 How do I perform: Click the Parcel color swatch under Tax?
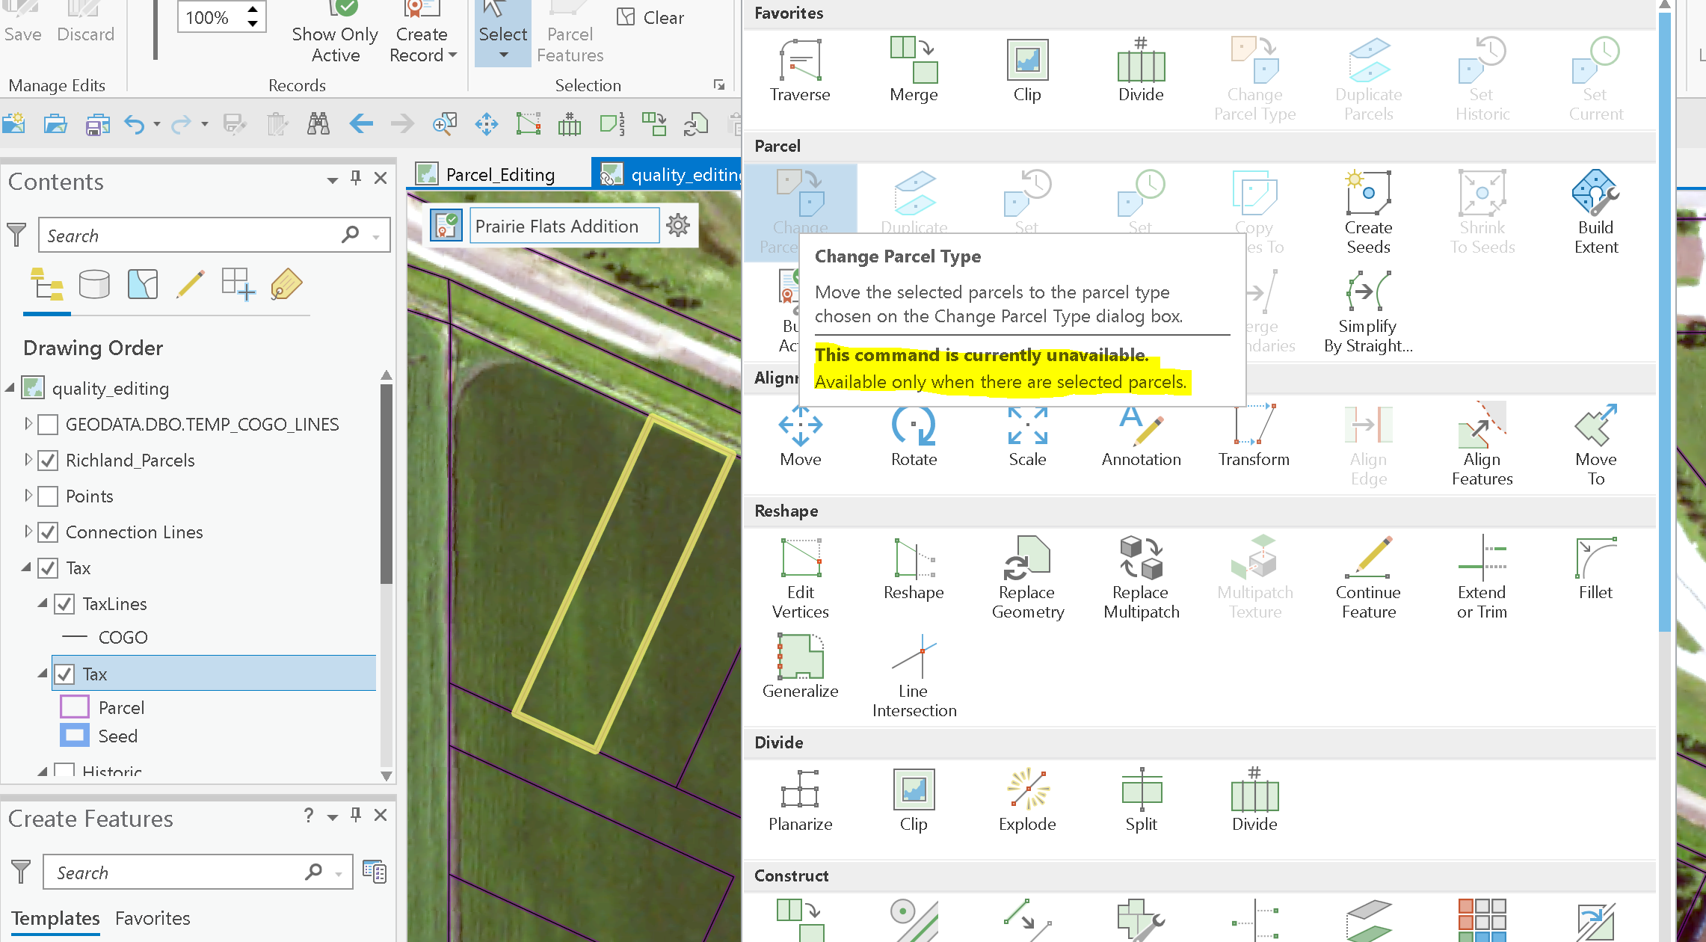pyautogui.click(x=74, y=706)
